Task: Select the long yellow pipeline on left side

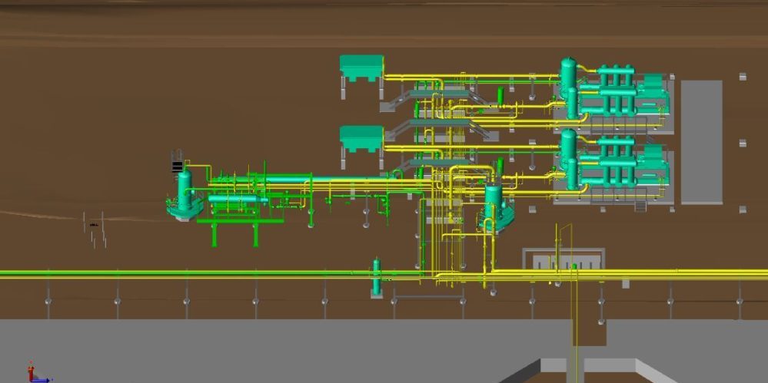Action: click(192, 273)
